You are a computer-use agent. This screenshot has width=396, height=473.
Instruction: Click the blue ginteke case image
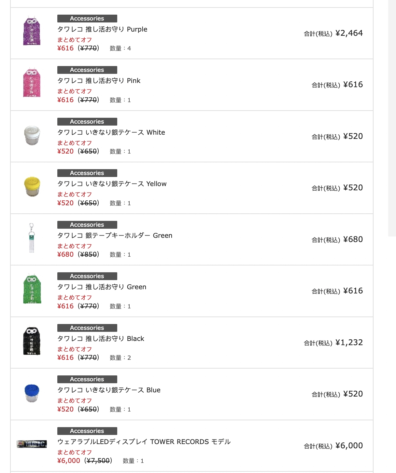point(32,393)
